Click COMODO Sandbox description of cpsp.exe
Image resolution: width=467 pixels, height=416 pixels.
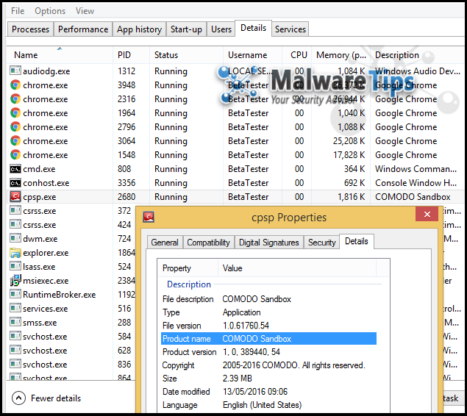click(x=413, y=197)
